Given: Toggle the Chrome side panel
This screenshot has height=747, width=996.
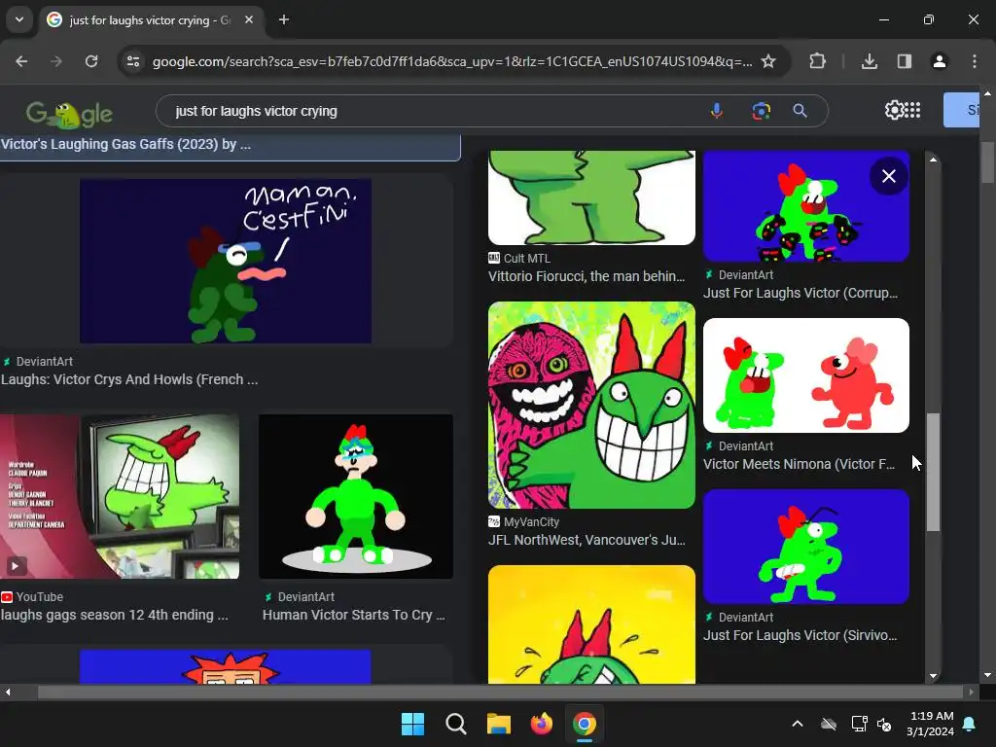Looking at the screenshot, I should coord(905,61).
